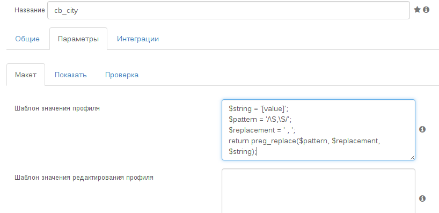Show info for the profile value template
439x213 pixels.
coord(422,129)
